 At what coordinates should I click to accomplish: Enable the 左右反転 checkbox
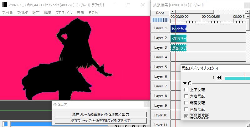point(186,96)
